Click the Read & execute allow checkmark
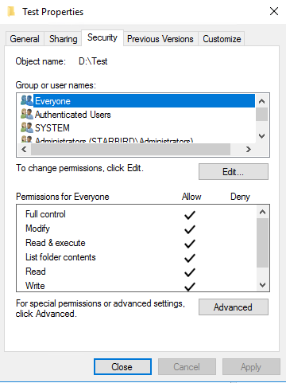The image size is (286, 383). [x=190, y=244]
